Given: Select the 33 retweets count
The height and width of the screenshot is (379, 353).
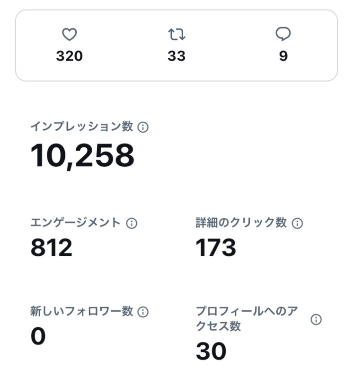Looking at the screenshot, I should pyautogui.click(x=177, y=56).
